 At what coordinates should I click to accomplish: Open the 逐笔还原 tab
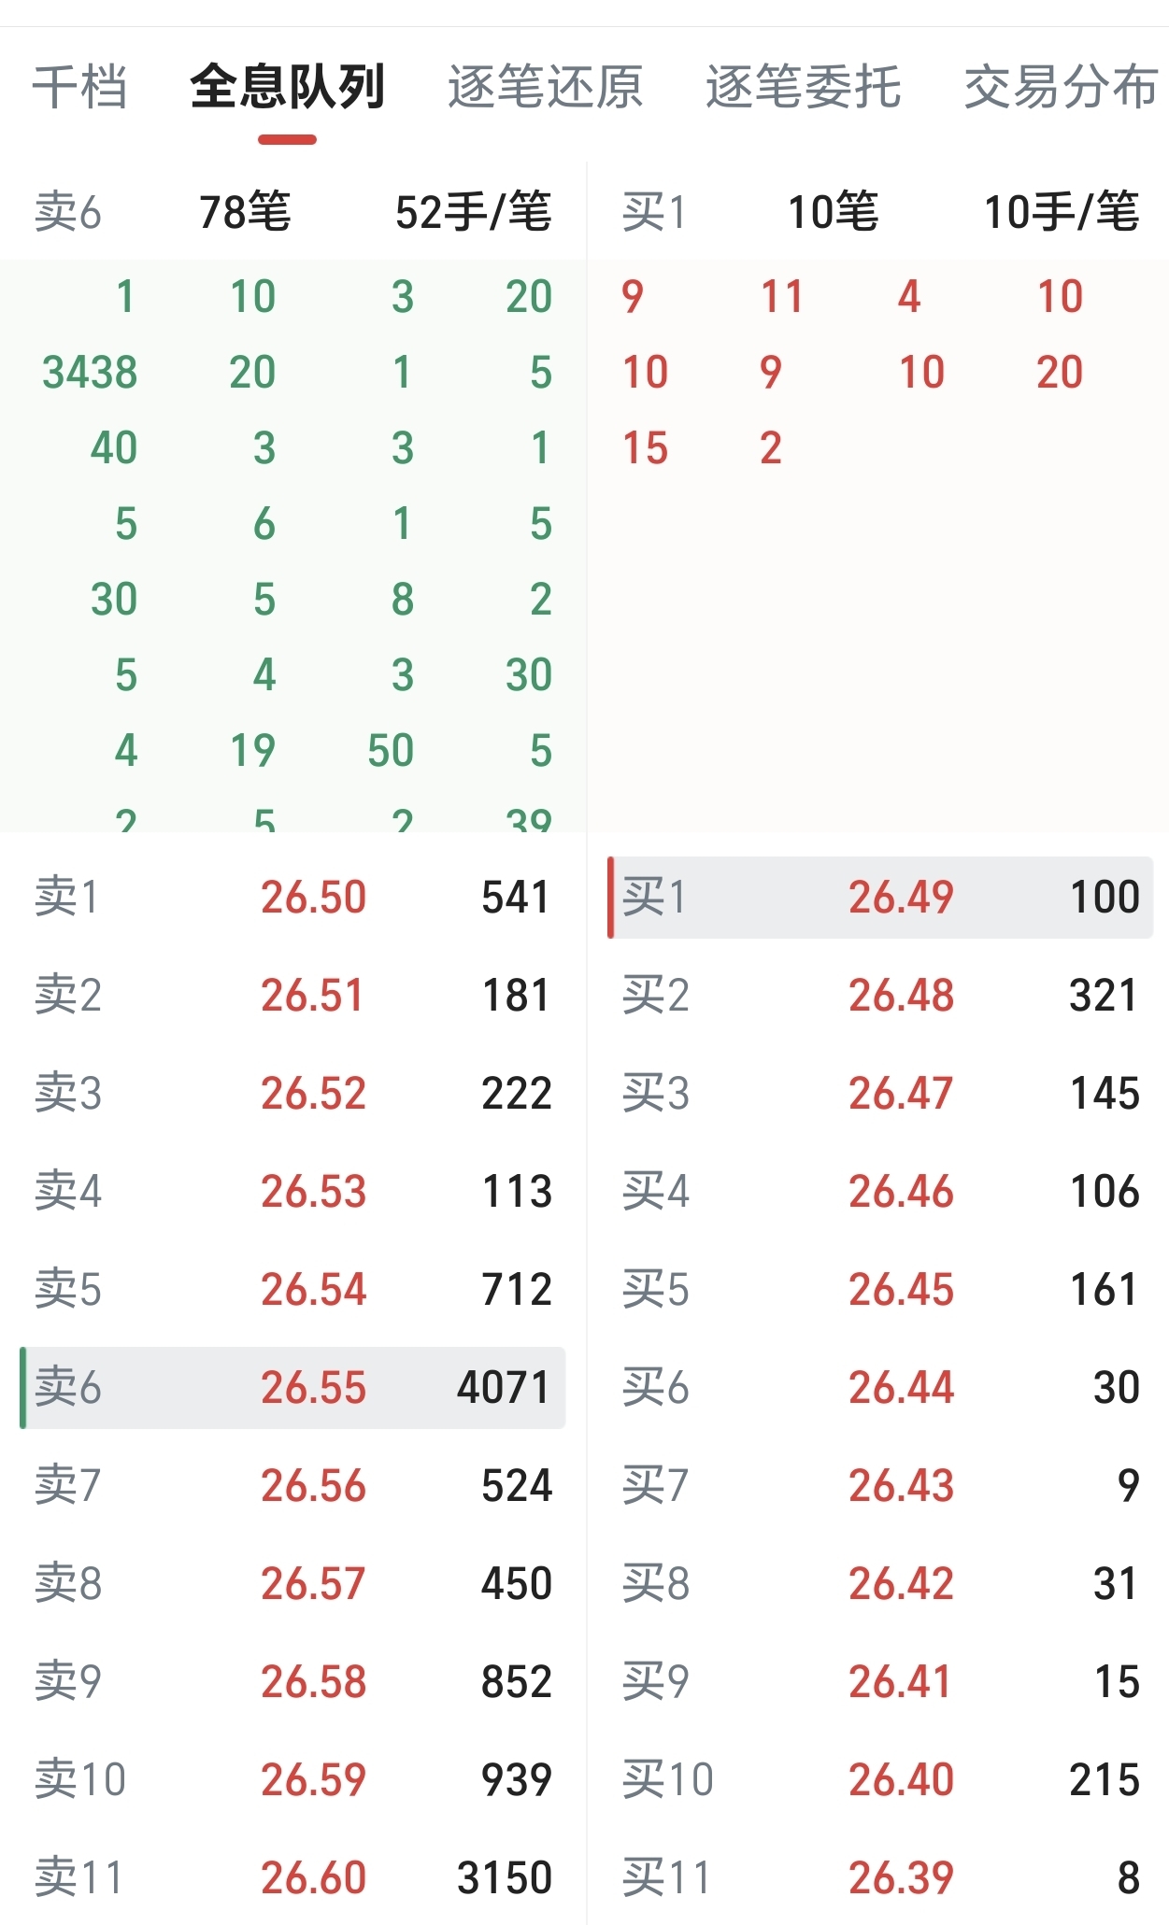545,87
